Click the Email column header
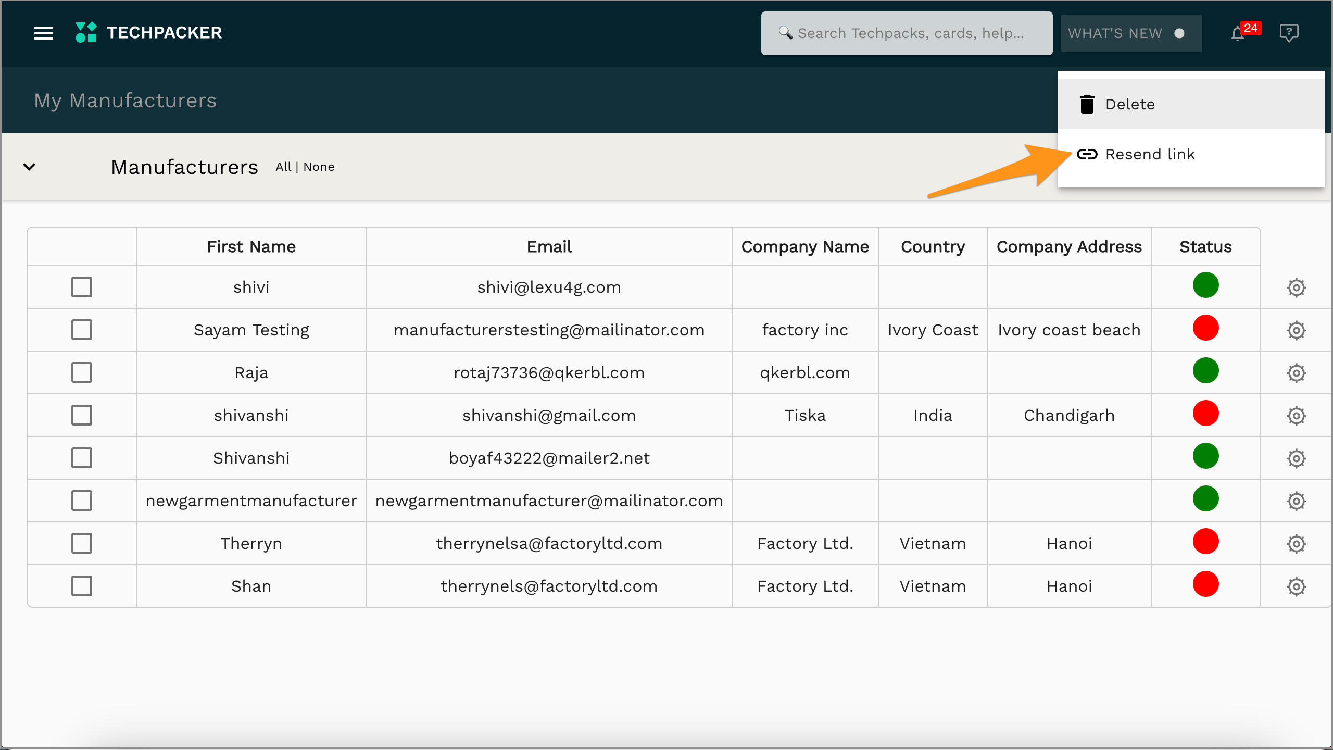Image resolution: width=1333 pixels, height=750 pixels. click(549, 246)
